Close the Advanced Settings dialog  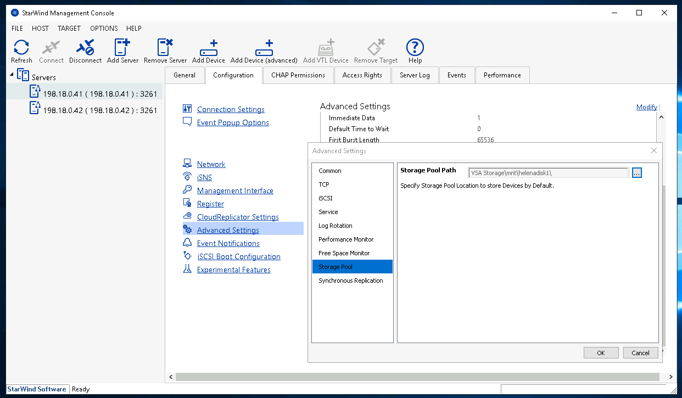pyautogui.click(x=653, y=150)
